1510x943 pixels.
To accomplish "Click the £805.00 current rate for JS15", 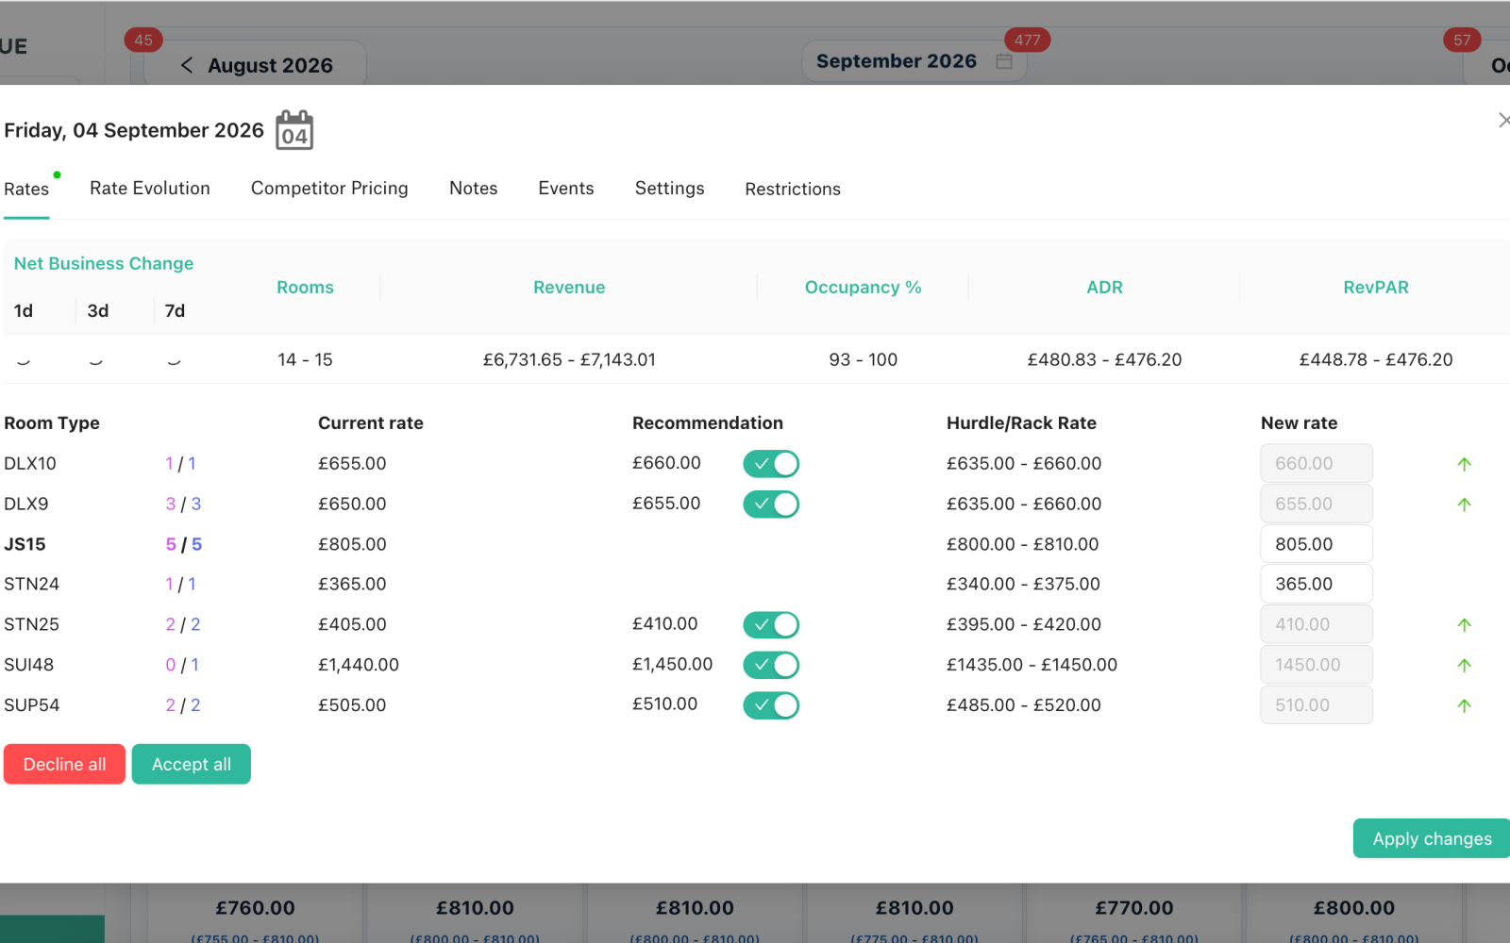I will point(352,544).
